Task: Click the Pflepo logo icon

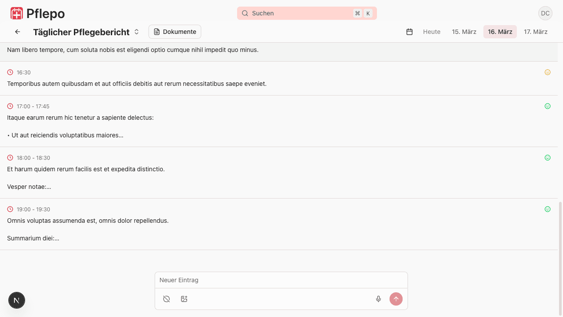Action: pos(17,14)
